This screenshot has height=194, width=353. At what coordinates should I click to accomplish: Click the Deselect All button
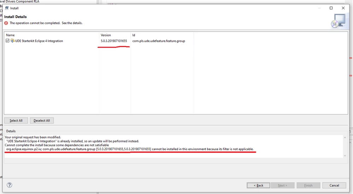(x=42, y=121)
